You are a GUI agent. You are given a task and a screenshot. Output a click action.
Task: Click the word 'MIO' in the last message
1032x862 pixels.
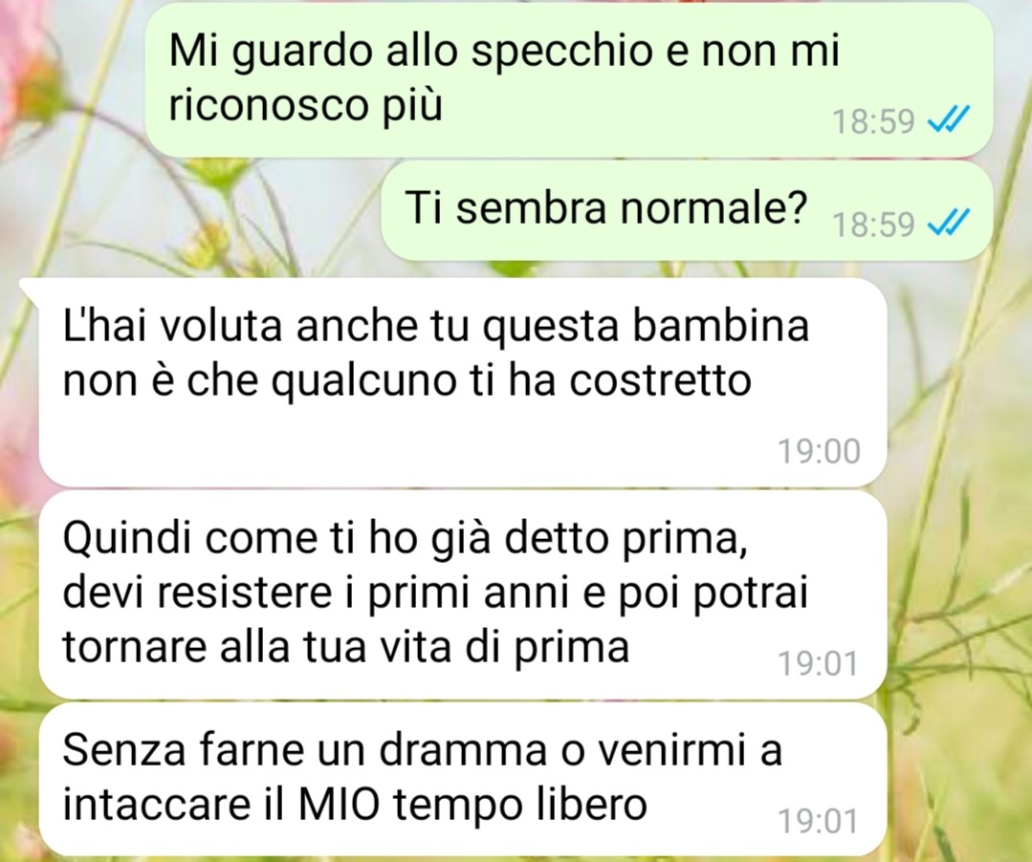tap(340, 804)
